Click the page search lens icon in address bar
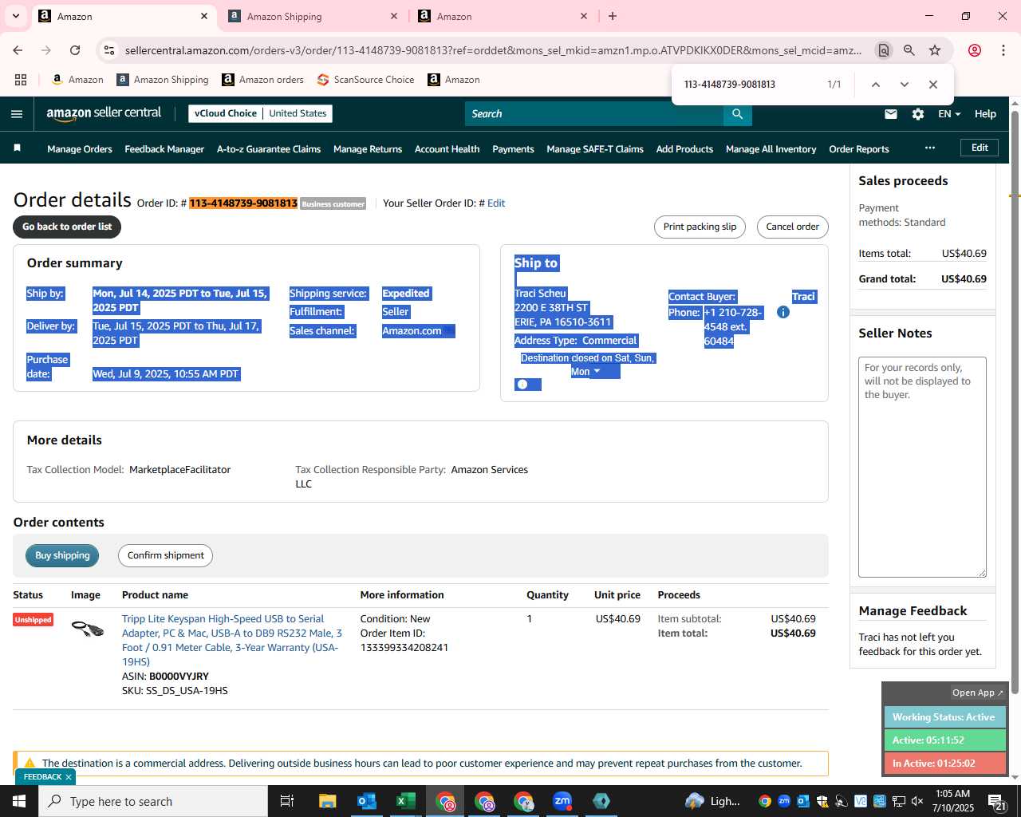This screenshot has width=1021, height=817. (883, 50)
